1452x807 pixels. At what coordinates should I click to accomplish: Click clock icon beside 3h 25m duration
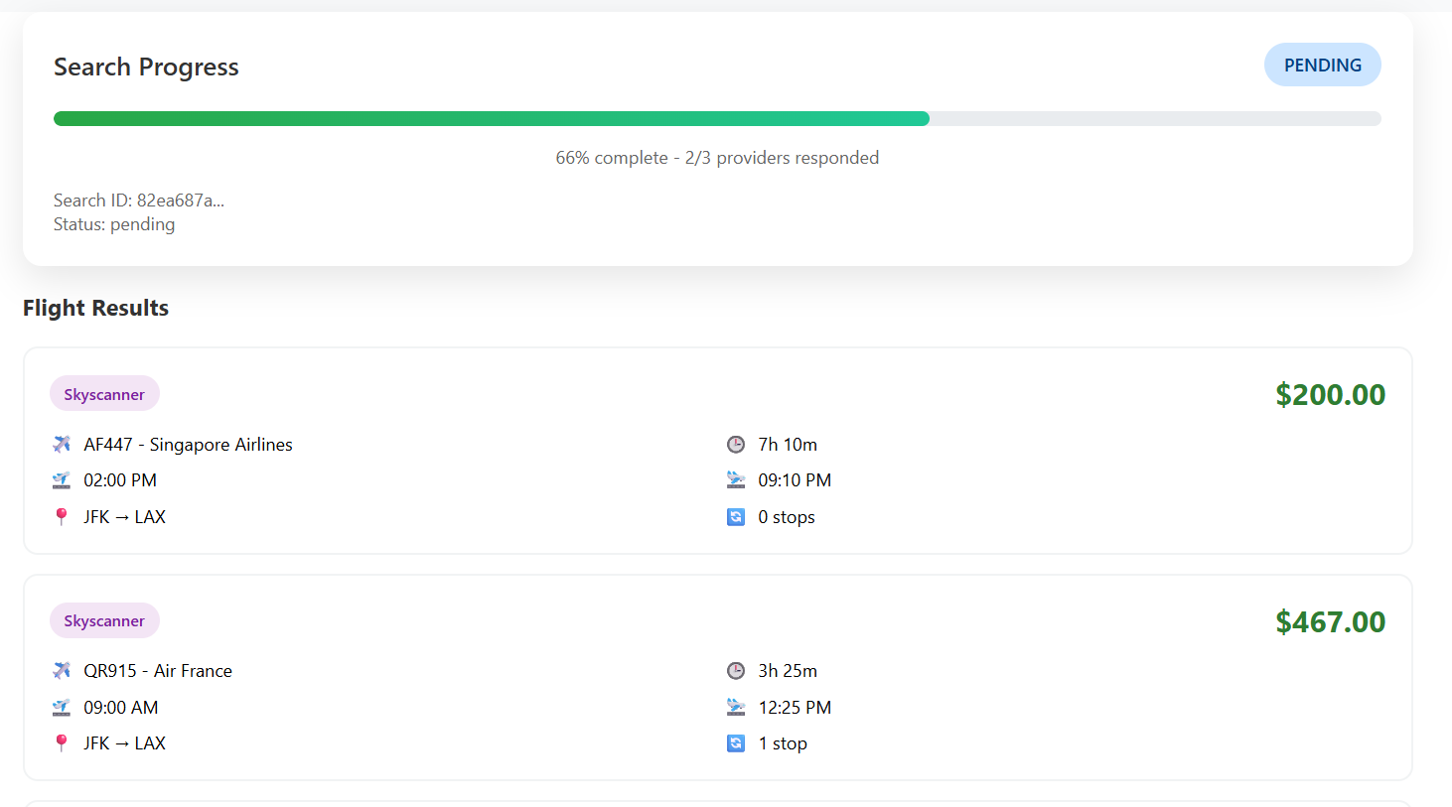[x=736, y=670]
